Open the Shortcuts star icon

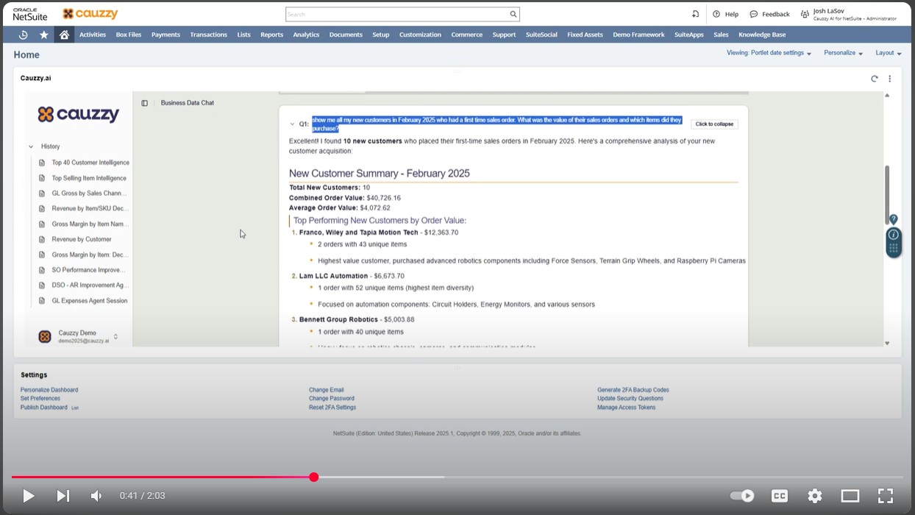(x=44, y=35)
